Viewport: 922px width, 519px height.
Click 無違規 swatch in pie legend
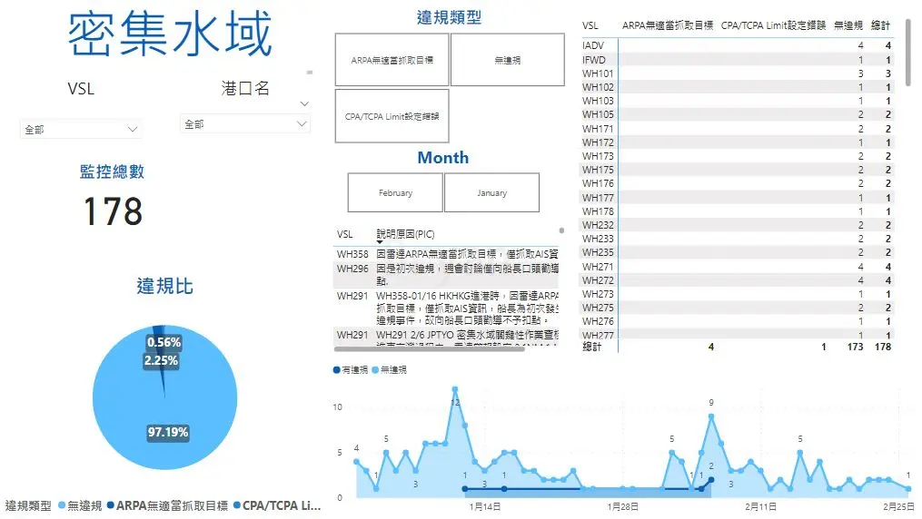[62, 505]
